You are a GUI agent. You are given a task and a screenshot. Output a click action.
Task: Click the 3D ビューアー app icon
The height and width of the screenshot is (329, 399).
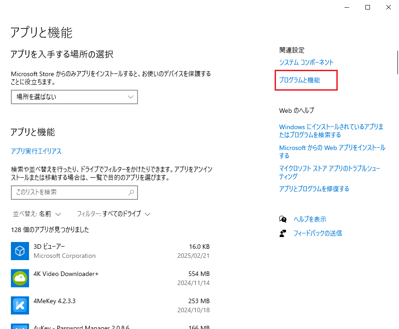(x=20, y=251)
